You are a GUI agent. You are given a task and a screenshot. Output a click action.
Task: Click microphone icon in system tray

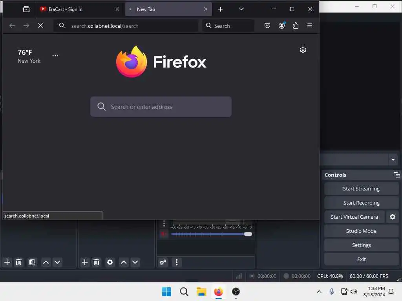click(x=331, y=291)
